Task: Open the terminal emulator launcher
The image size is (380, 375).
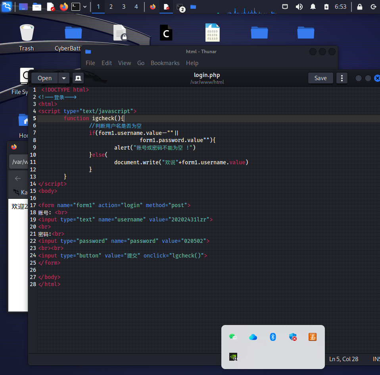Action: (x=76, y=7)
